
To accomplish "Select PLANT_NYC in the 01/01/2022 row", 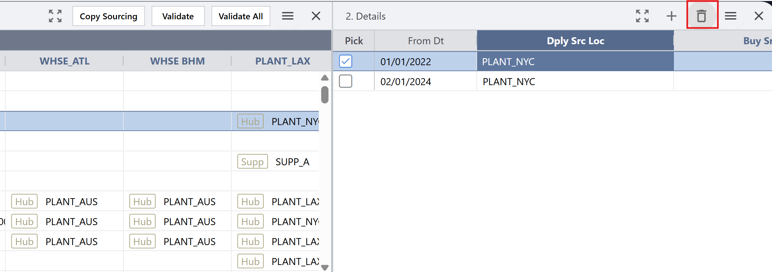I will pyautogui.click(x=576, y=62).
